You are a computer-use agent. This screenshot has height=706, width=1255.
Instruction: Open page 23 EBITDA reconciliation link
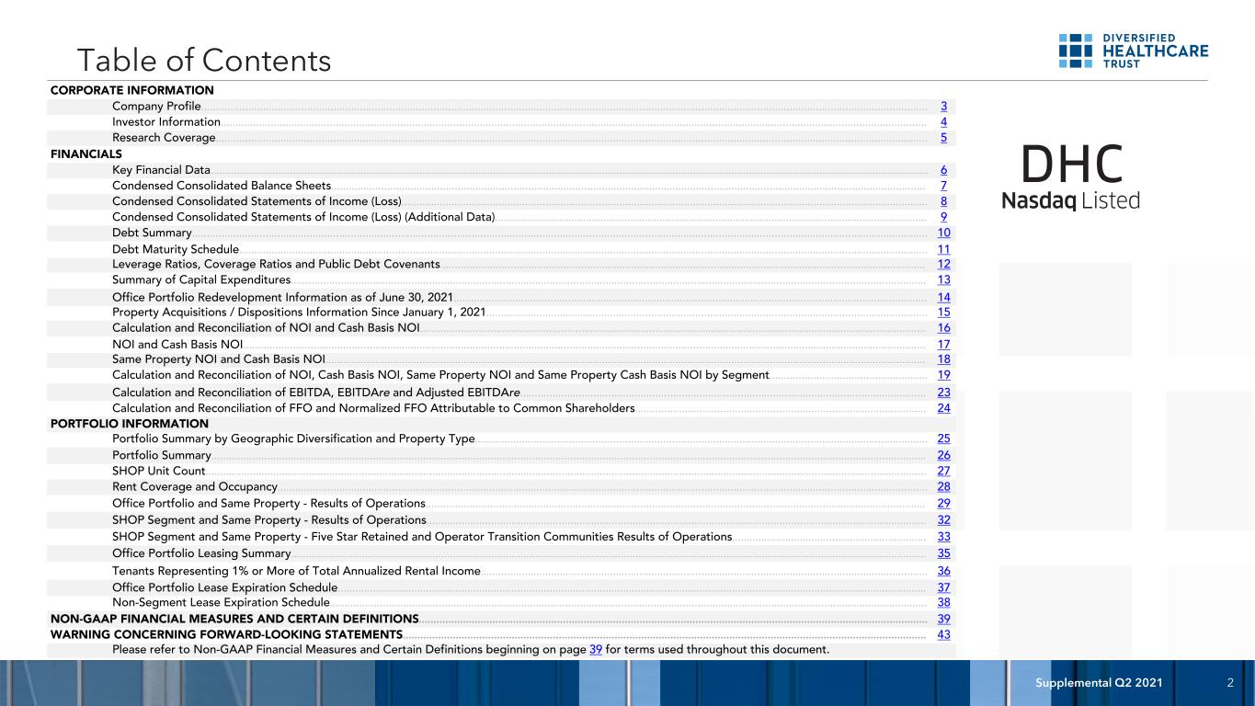pos(944,393)
